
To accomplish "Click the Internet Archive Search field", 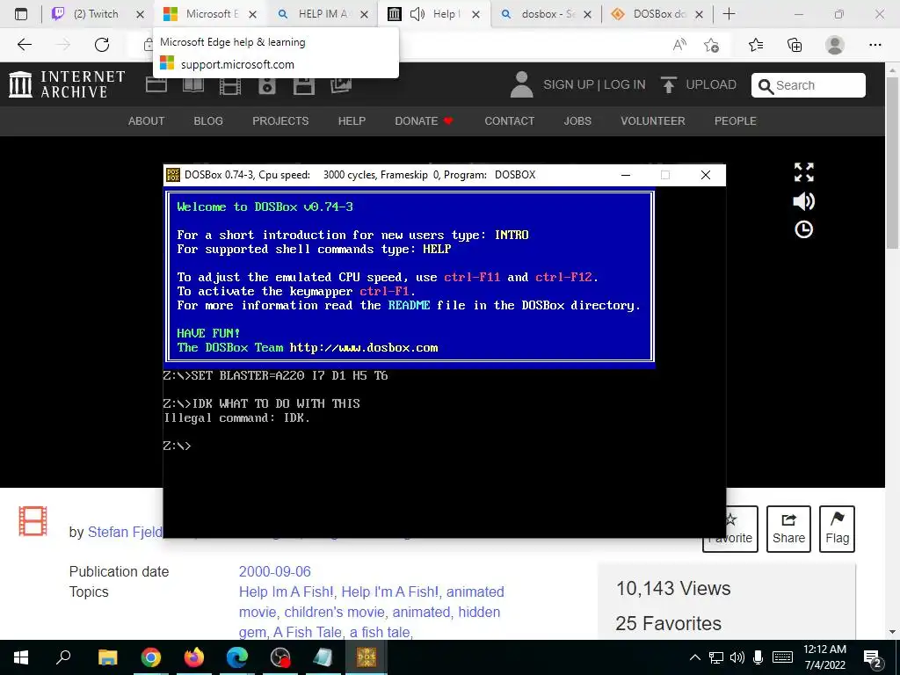I will point(809,85).
